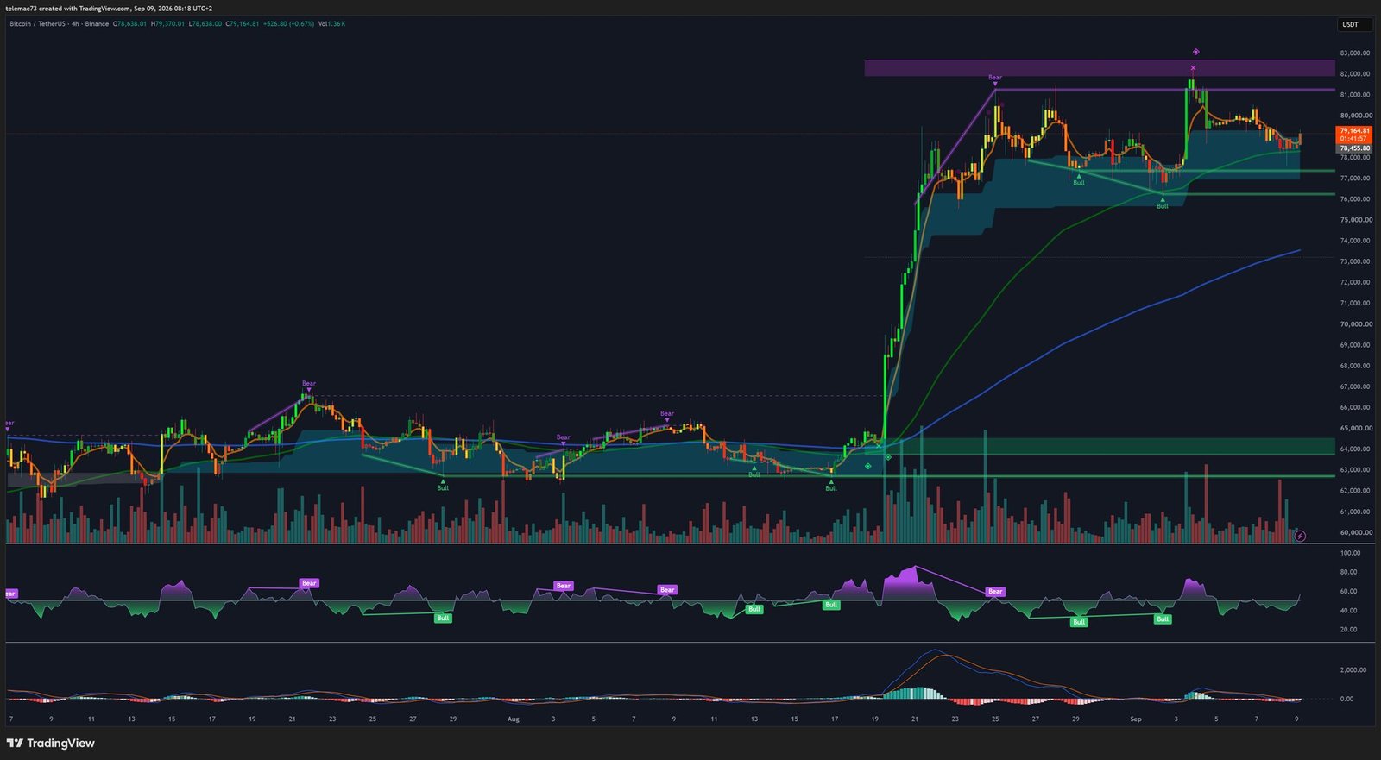Click the Bear marker above the 66,500 dashed high
Image resolution: width=1381 pixels, height=760 pixels.
309,386
